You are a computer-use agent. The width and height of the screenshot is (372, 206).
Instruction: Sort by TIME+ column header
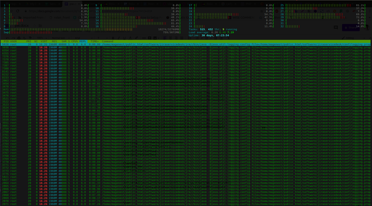(95, 41)
